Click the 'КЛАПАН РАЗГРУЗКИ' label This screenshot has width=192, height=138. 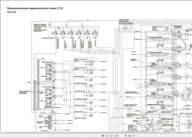[x=136, y=121]
